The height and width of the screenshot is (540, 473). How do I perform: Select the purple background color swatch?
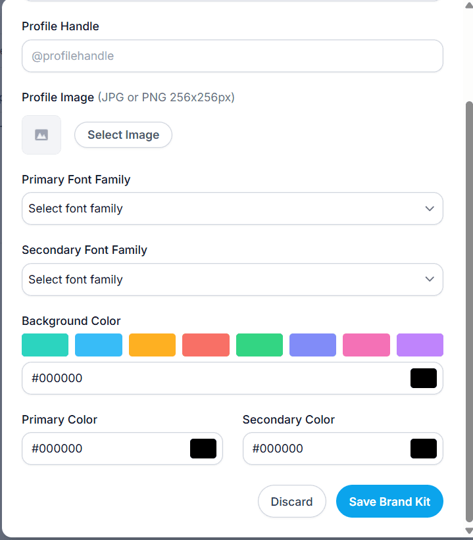coord(420,345)
